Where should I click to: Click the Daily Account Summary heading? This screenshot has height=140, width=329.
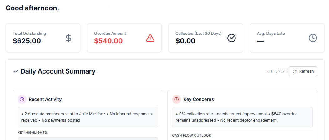pos(58,71)
